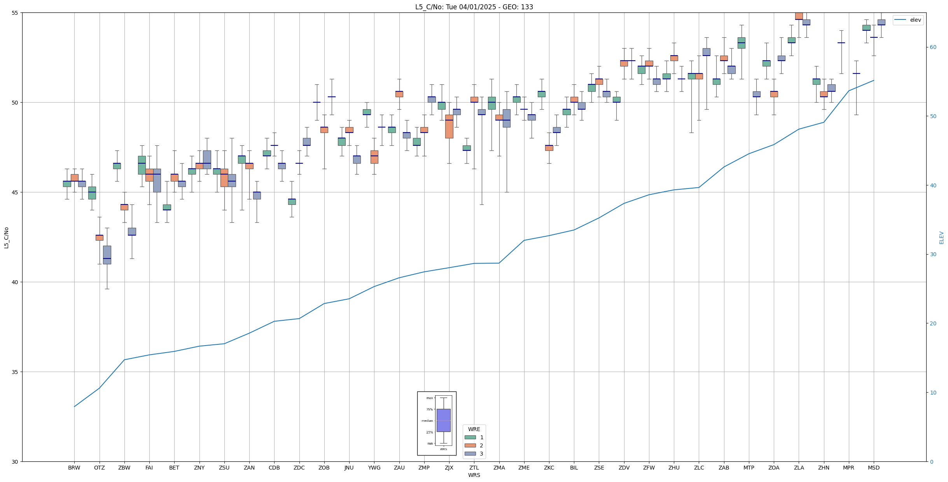Click the WRE legend heading
Viewport: 948px width, 482px height.
point(474,429)
